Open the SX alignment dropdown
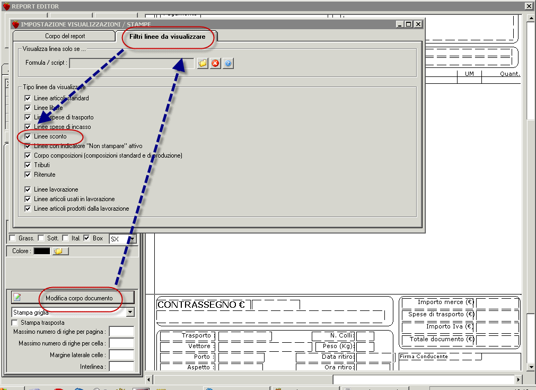This screenshot has height=390, width=536. pos(132,239)
